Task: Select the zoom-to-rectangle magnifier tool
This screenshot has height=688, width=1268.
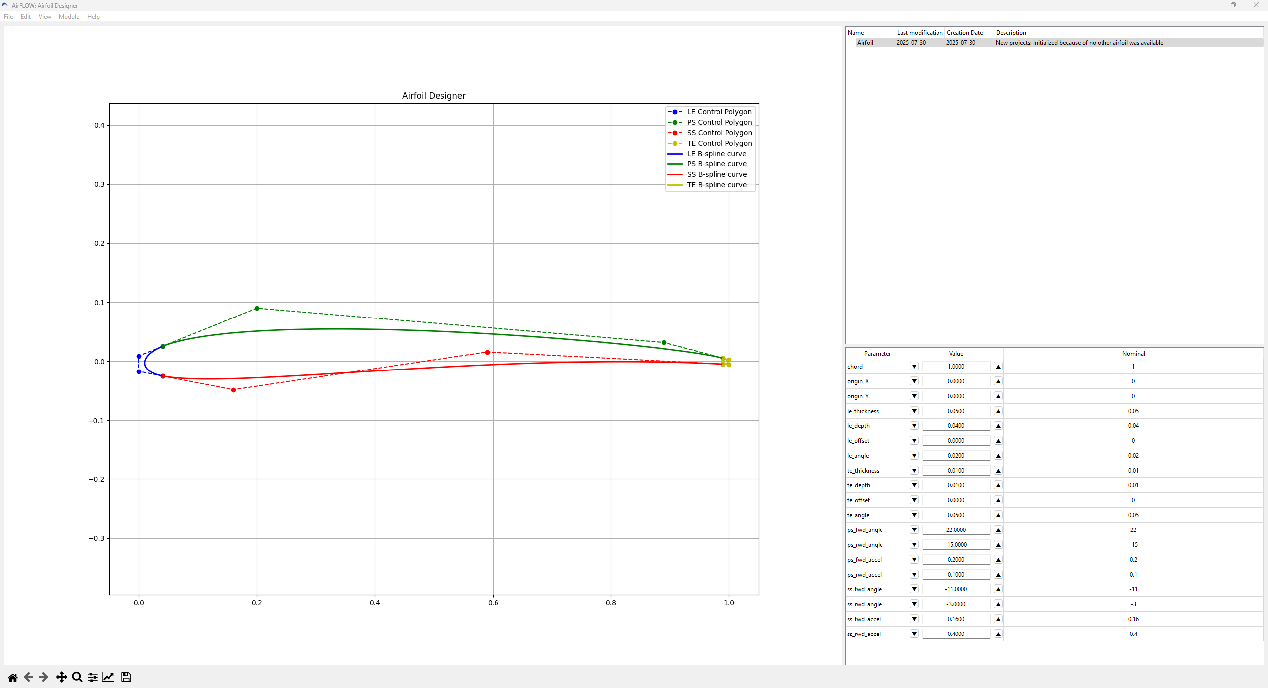Action: [x=76, y=677]
